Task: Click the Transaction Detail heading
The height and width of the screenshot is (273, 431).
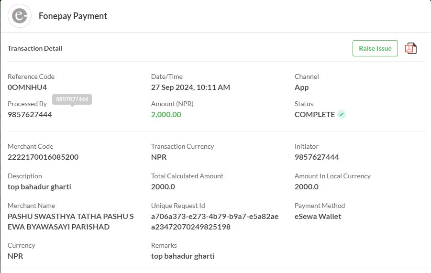Action: pos(35,48)
